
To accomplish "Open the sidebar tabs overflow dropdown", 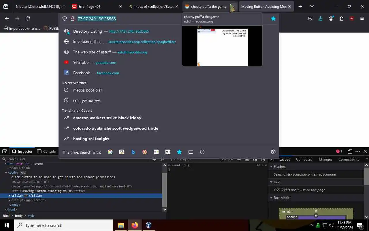I will tap(367, 159).
